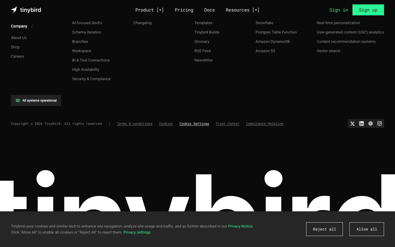Join the Tinybird Slack community
The image size is (395, 247).
(371, 123)
